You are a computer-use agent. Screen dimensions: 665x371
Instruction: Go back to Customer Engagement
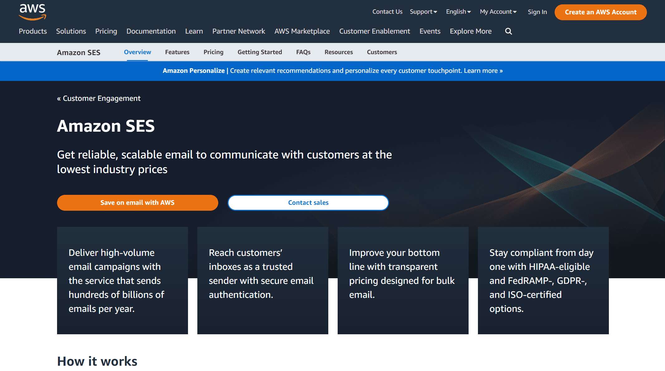pyautogui.click(x=99, y=98)
